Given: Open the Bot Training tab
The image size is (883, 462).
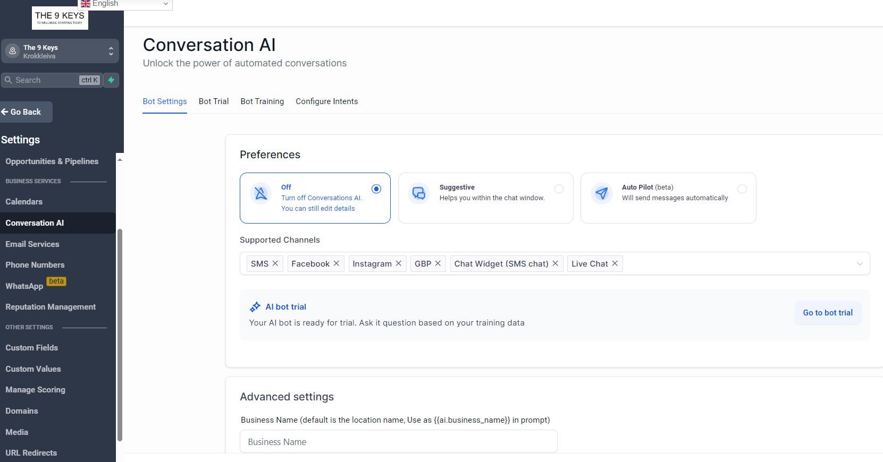Looking at the screenshot, I should [x=262, y=101].
